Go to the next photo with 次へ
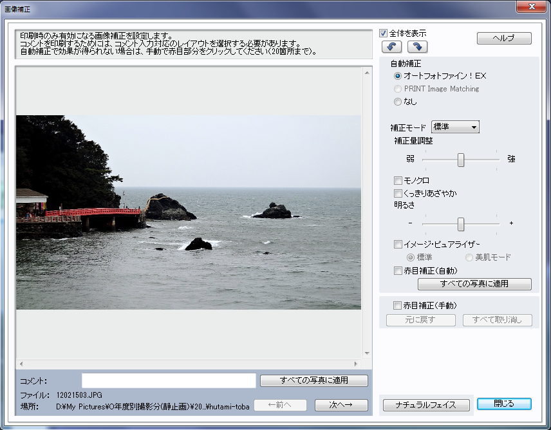 (341, 405)
